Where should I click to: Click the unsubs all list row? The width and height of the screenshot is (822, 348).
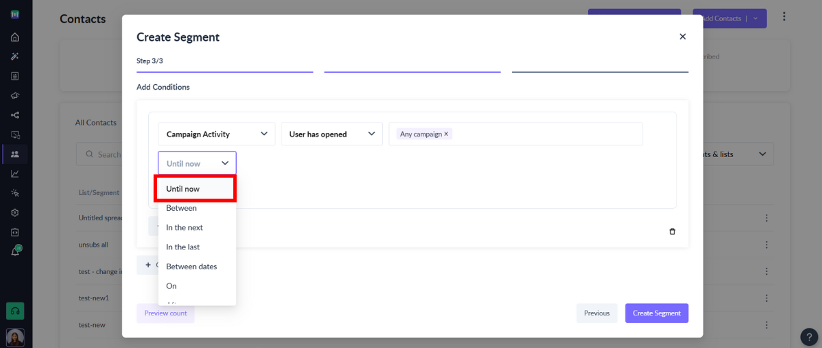click(93, 245)
